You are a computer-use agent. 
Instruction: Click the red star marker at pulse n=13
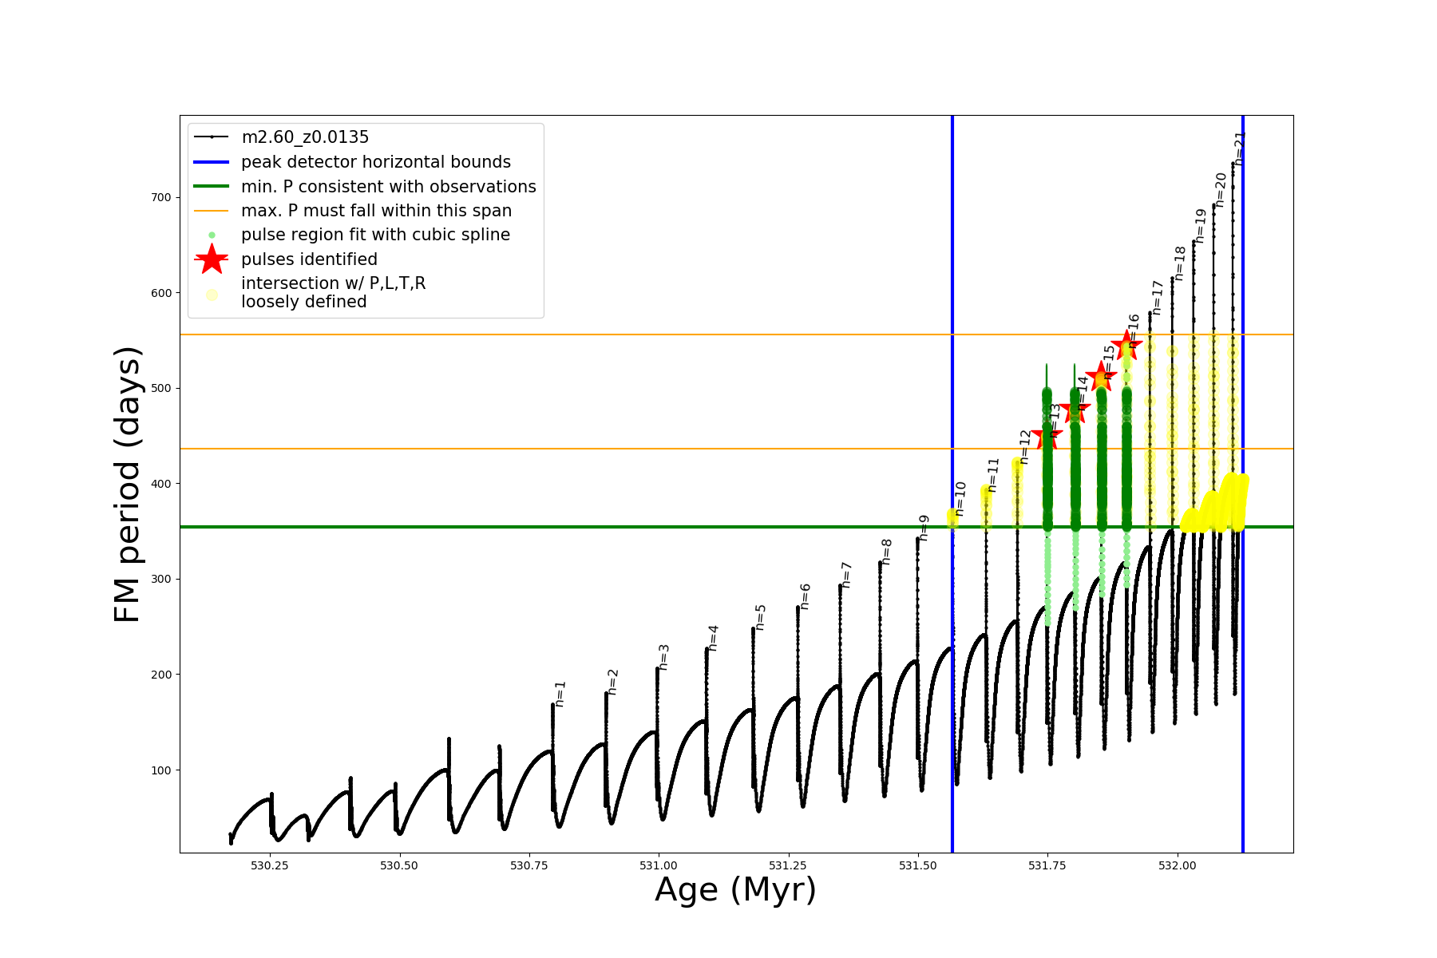coord(1047,436)
